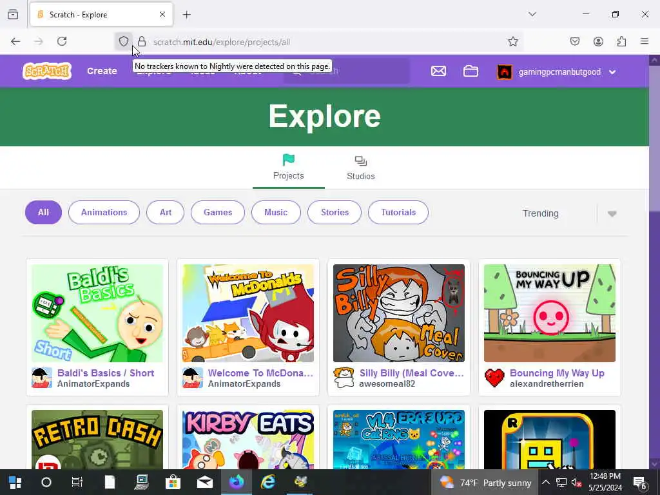This screenshot has width=660, height=495.
Task: Open the Retro Dash project thumbnail
Action: tap(97, 440)
